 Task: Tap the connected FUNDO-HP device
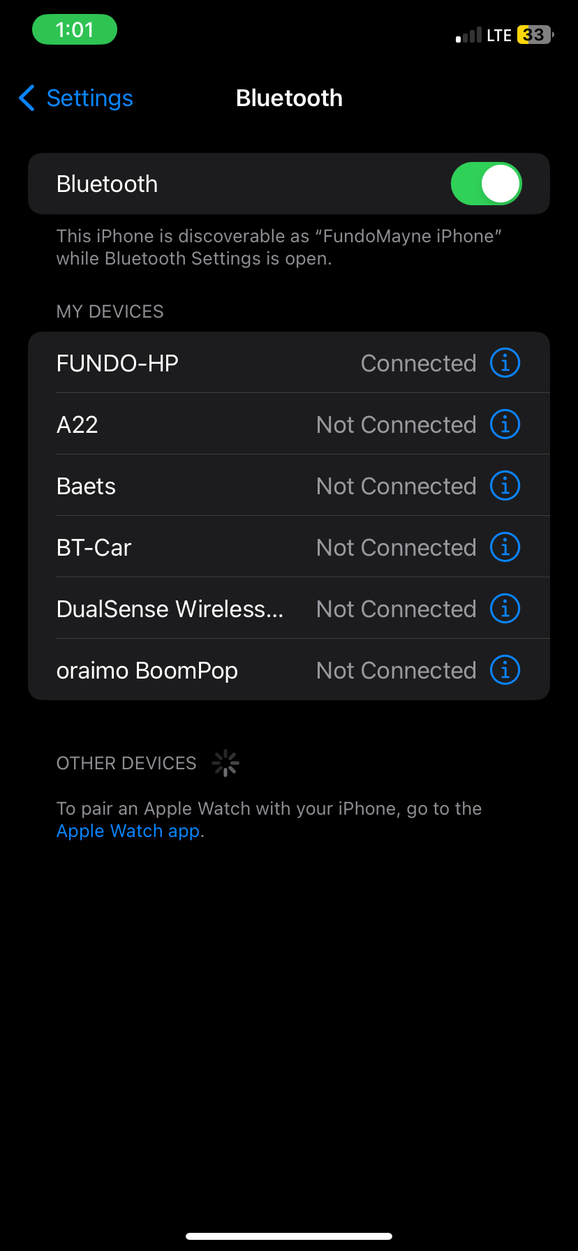pos(209,362)
